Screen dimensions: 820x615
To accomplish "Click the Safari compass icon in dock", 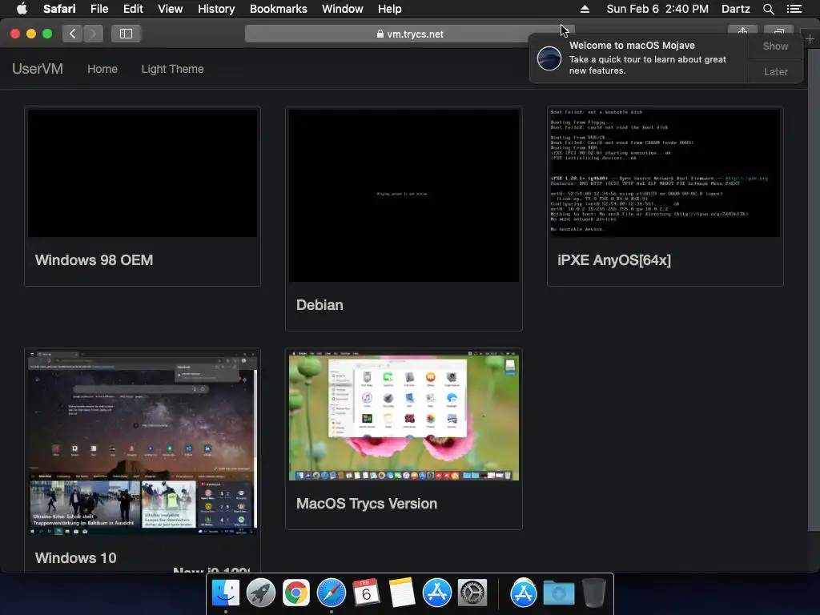I will 331,593.
